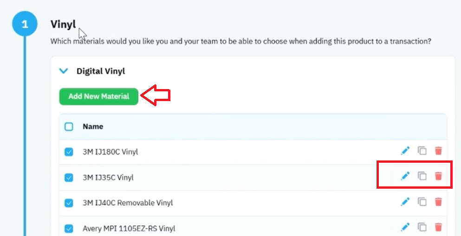Edit the 3M IJ180C Vinyl material

[405, 151]
